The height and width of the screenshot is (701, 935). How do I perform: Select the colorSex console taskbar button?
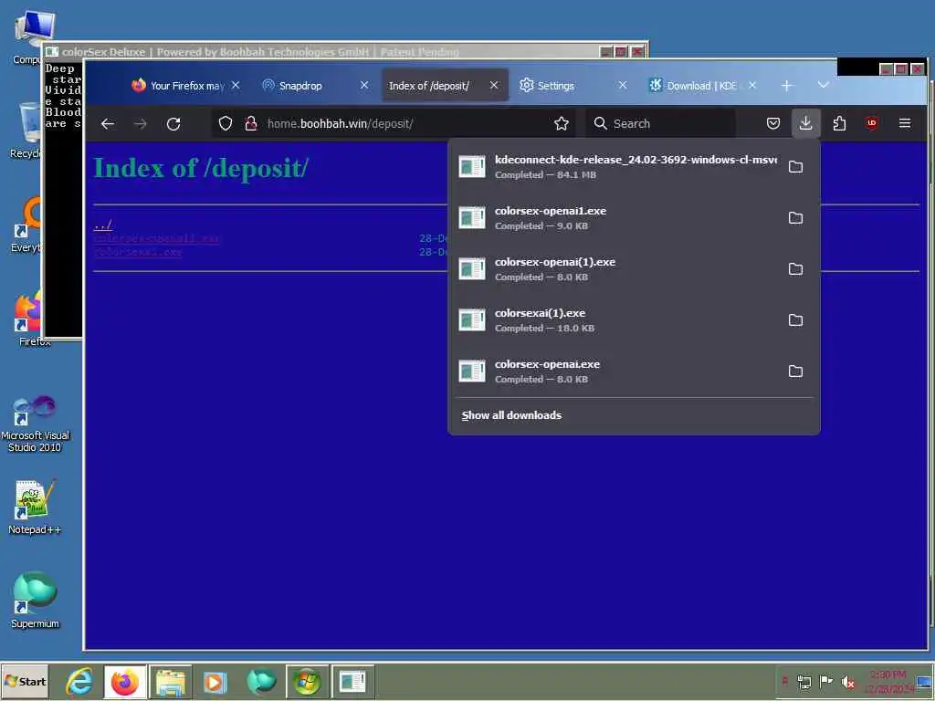pos(352,682)
